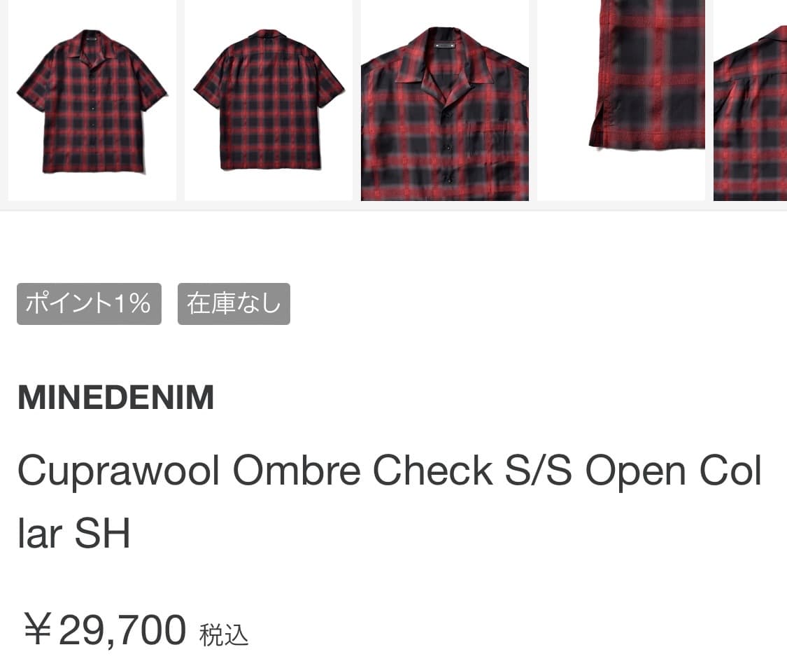This screenshot has height=666, width=787.
Task: Click the shirt buttons in close-up image
Action: pyautogui.click(x=446, y=148)
